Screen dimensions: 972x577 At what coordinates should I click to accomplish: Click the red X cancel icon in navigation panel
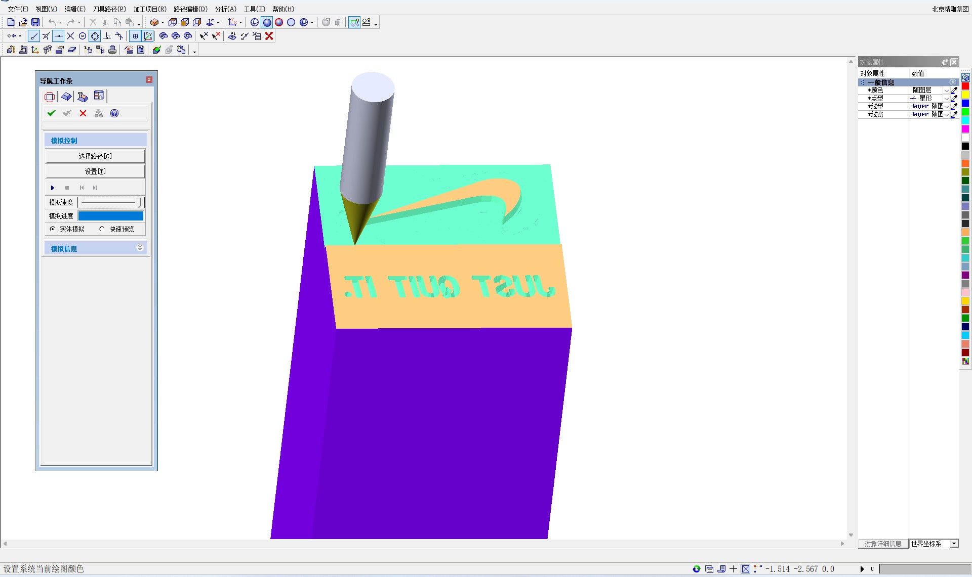[83, 113]
